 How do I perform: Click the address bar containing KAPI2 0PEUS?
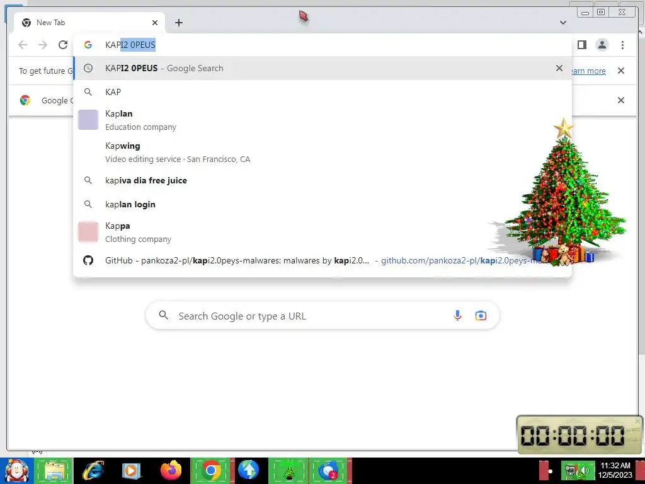point(322,45)
